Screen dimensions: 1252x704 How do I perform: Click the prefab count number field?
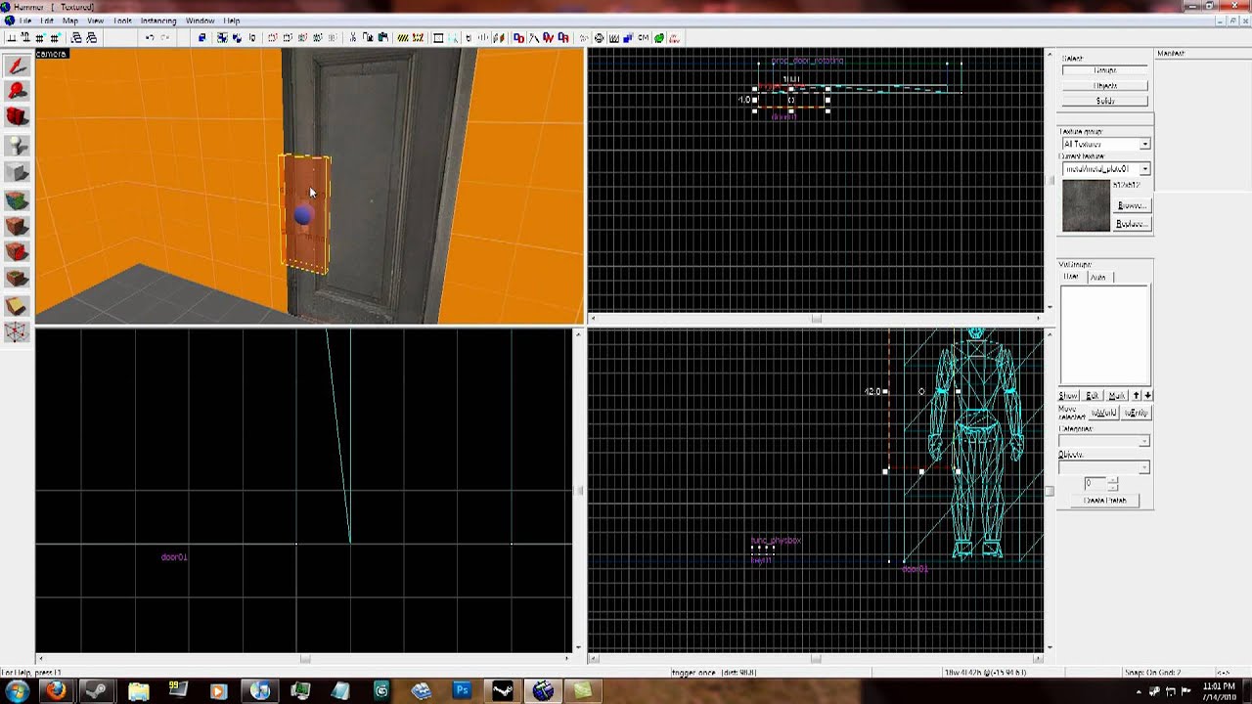(1095, 483)
